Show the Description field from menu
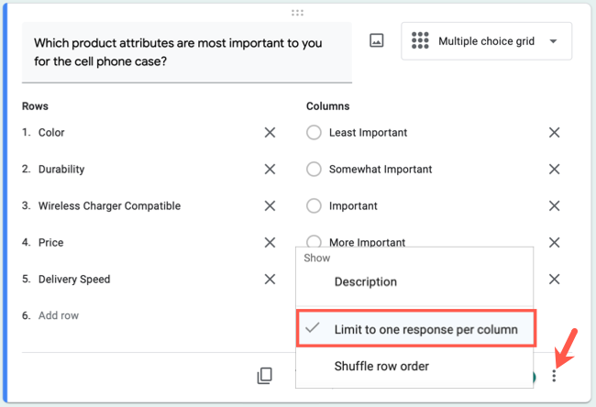This screenshot has width=596, height=407. click(365, 282)
